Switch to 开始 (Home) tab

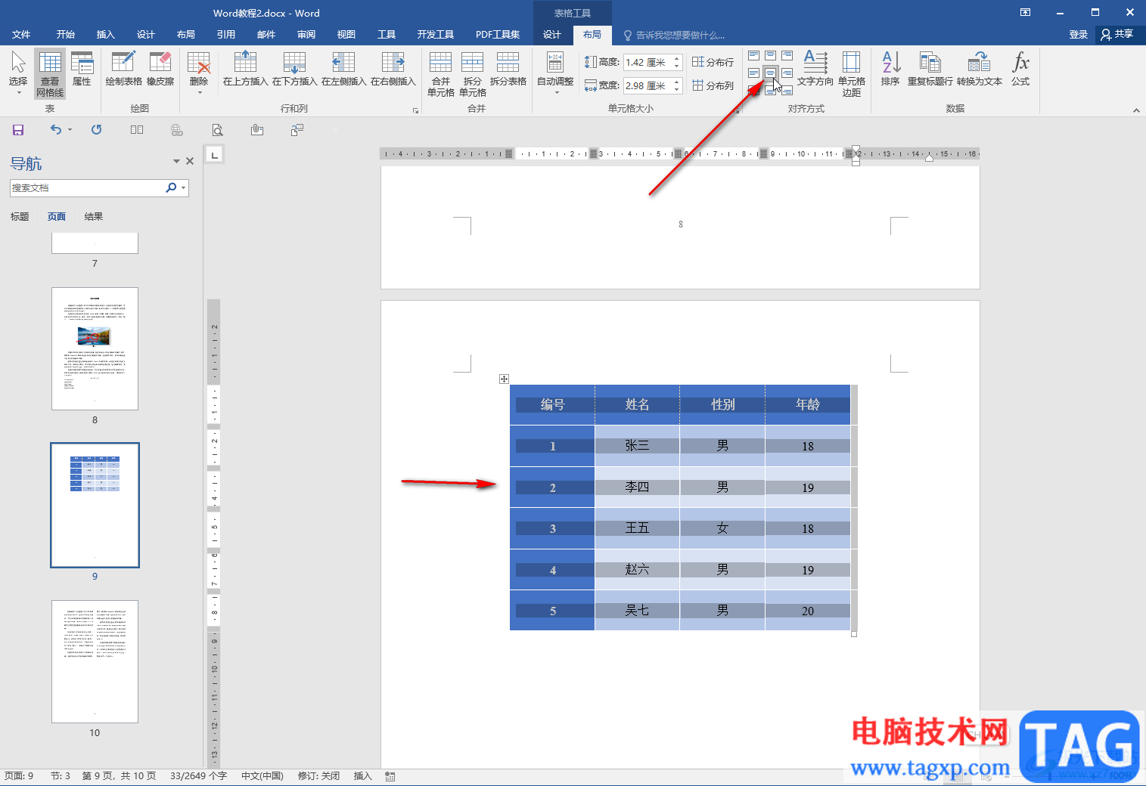coord(66,35)
